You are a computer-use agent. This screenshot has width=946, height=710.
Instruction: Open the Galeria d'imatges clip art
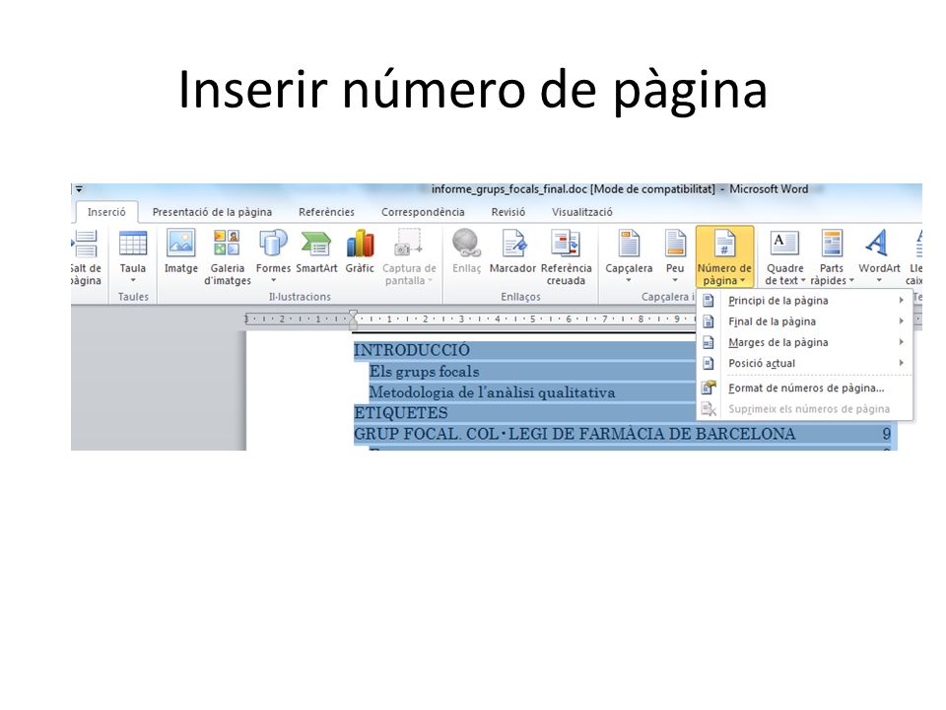pyautogui.click(x=228, y=256)
